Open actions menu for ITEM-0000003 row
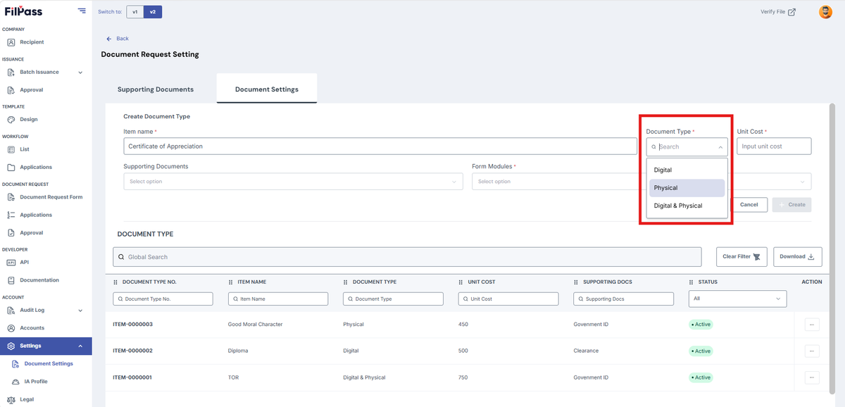This screenshot has width=845, height=407. coord(812,325)
